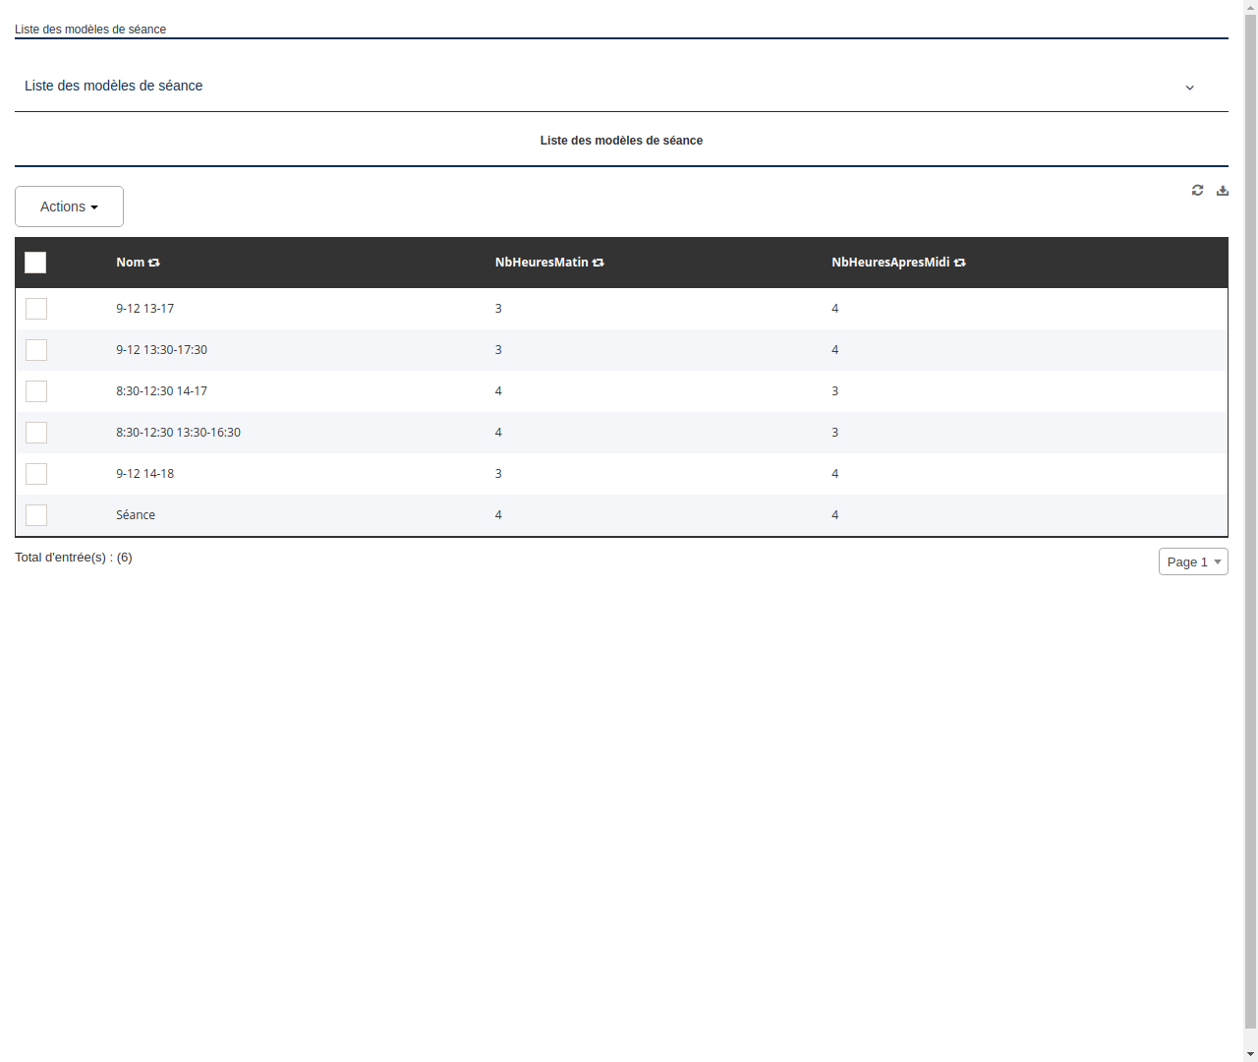Click the Page 1 dropdown arrow icon

(1217, 561)
